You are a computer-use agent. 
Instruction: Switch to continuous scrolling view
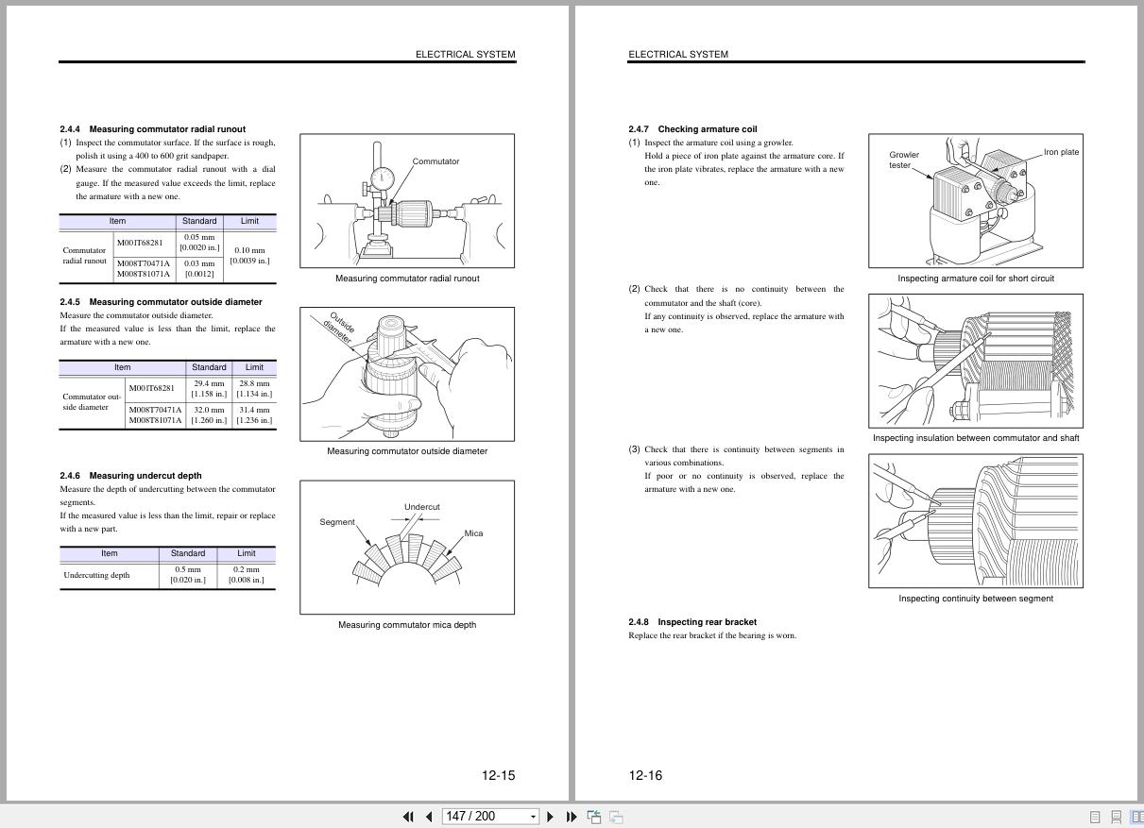pyautogui.click(x=1117, y=817)
